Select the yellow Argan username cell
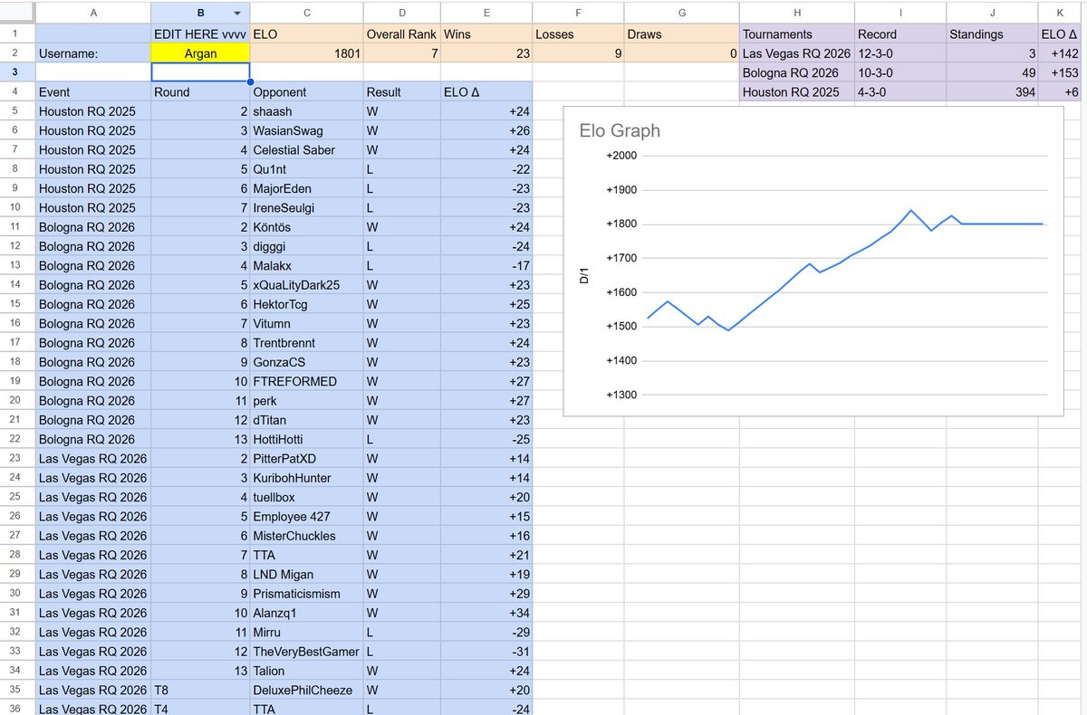The height and width of the screenshot is (715, 1087). pyautogui.click(x=199, y=52)
